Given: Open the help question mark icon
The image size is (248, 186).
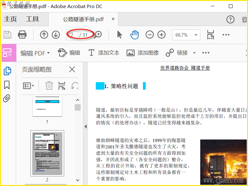Looking at the screenshot, I should [x=230, y=20].
